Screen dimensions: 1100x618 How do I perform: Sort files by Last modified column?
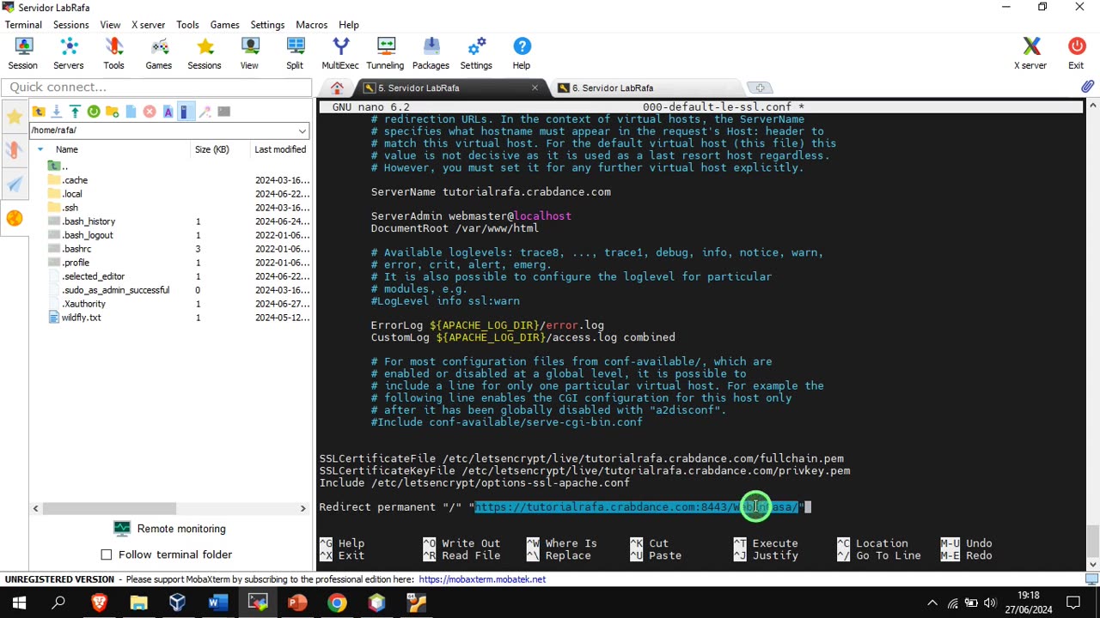tap(280, 149)
